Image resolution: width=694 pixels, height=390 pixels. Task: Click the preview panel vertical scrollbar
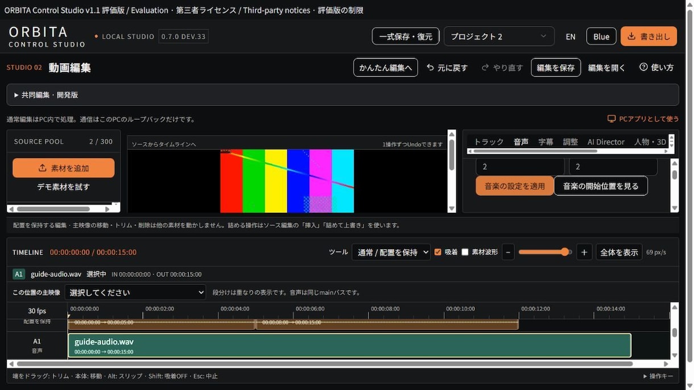tap(452, 171)
